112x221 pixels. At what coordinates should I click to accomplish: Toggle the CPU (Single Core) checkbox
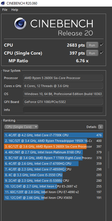pos(102,53)
